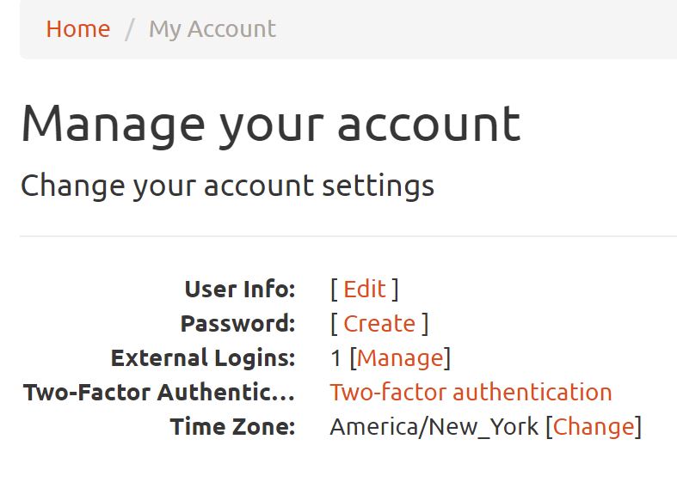Select the My Account breadcrumb item
The height and width of the screenshot is (482, 677).
pyautogui.click(x=212, y=30)
